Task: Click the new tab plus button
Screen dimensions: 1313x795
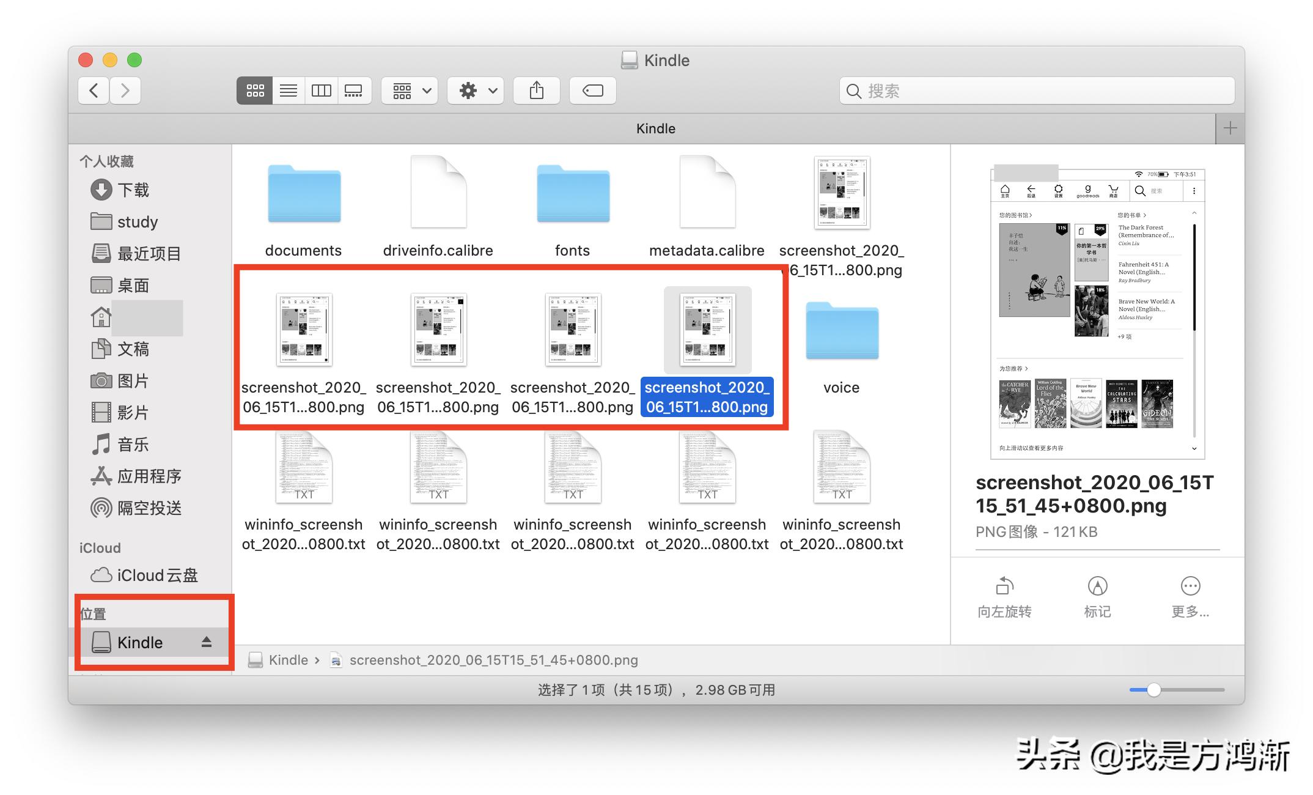Action: [x=1229, y=128]
